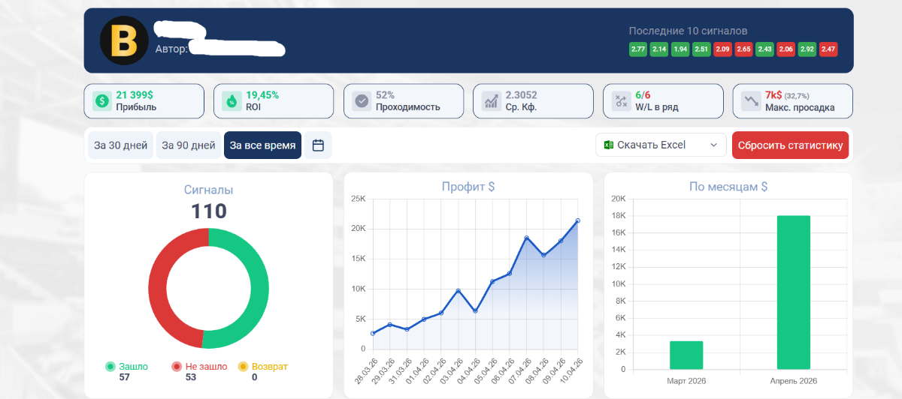Click the max drawdown trend icon
This screenshot has height=399, width=902.
pos(751,100)
